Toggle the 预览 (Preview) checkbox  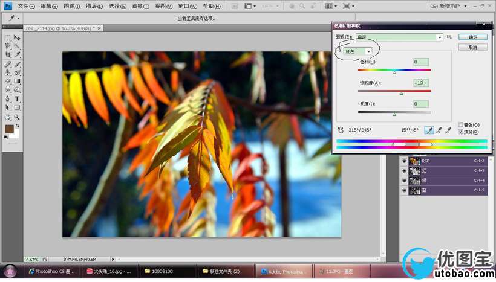pos(460,132)
